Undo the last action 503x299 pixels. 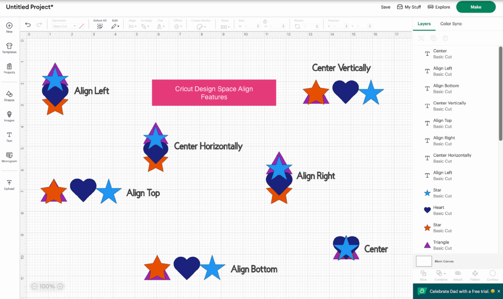click(28, 25)
